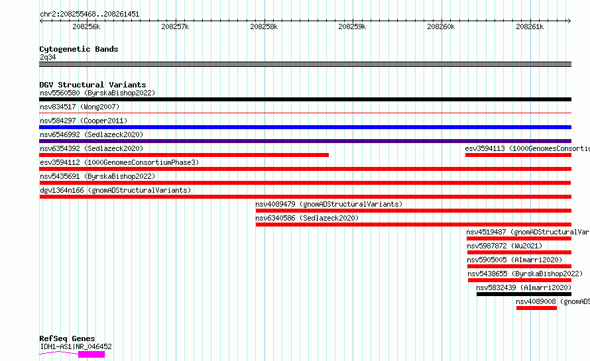Select the black nsv5560580 variant bar
Image resolution: width=590 pixels, height=361 pixels.
pyautogui.click(x=305, y=99)
